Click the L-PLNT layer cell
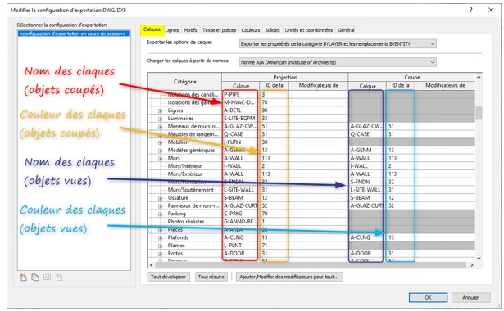The width and height of the screenshot is (504, 311). click(x=240, y=246)
